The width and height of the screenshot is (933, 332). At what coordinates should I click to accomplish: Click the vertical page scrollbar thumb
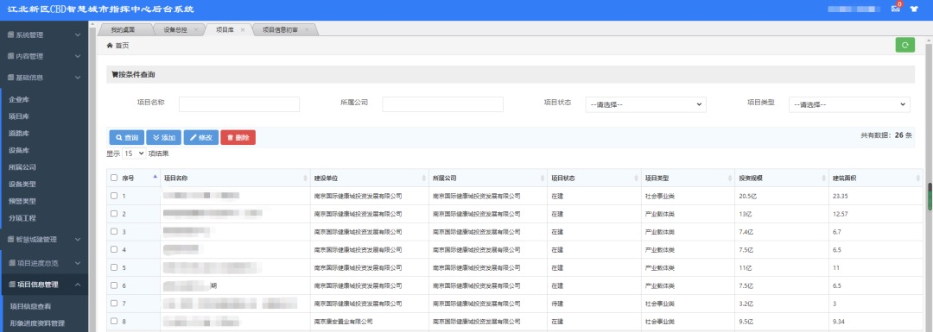[x=930, y=196]
